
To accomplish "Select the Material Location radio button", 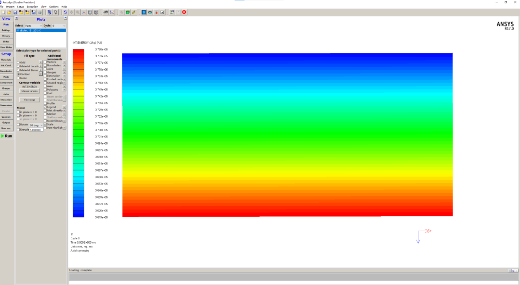I will tap(18, 66).
